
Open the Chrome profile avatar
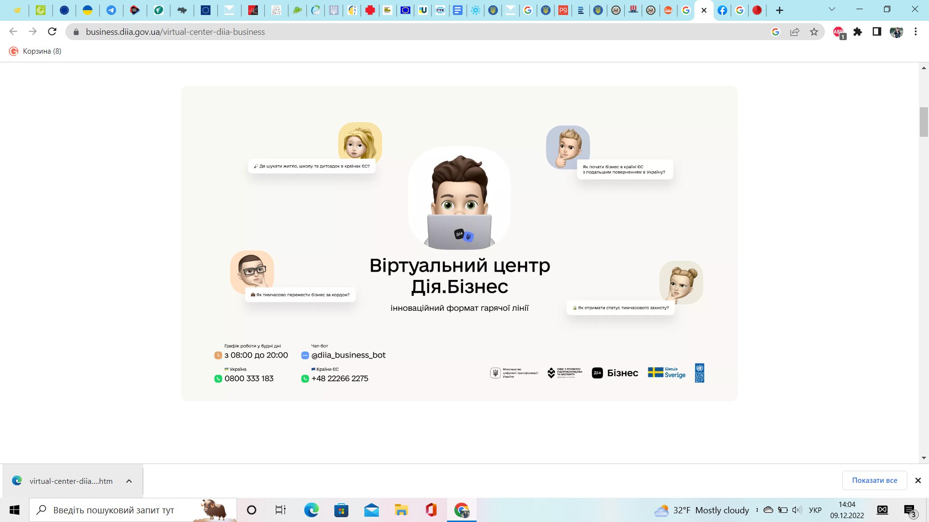point(896,32)
